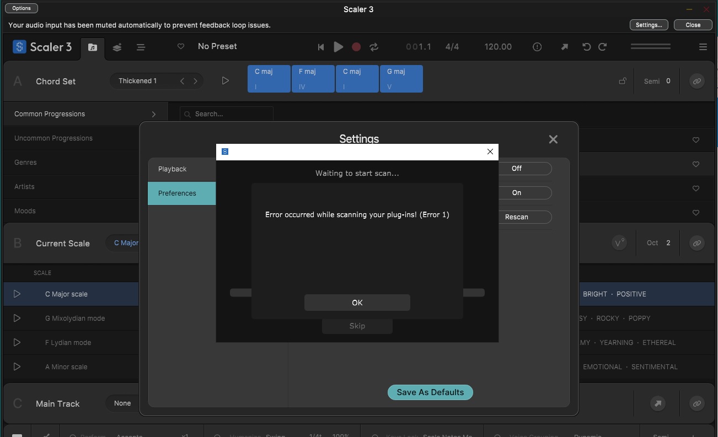Click the redo arrow icon
This screenshot has height=437, width=718.
click(603, 47)
